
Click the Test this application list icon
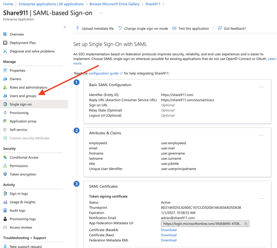click(174, 28)
